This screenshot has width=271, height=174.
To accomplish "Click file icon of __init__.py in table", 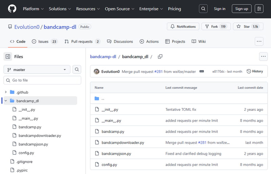I will click(97, 109).
